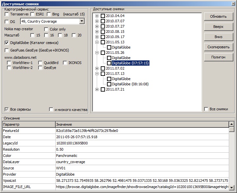Close the Доступные снимки window
This screenshot has height=193, width=237.
point(232,4)
